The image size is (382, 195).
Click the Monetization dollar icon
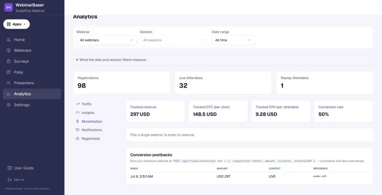pos(78,121)
